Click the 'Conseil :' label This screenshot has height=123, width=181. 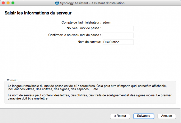(12, 80)
